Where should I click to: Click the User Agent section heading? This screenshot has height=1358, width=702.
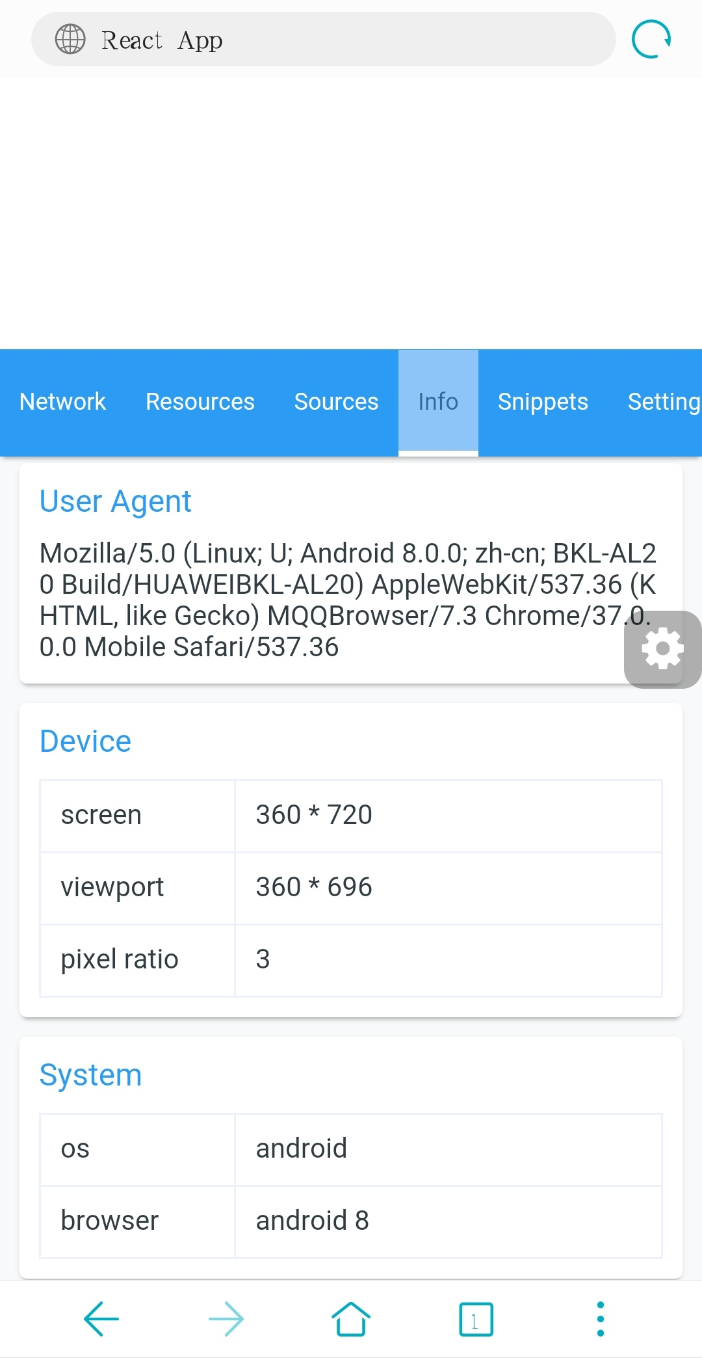click(115, 501)
